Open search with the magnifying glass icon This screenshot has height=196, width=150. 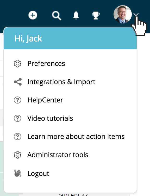(57, 16)
